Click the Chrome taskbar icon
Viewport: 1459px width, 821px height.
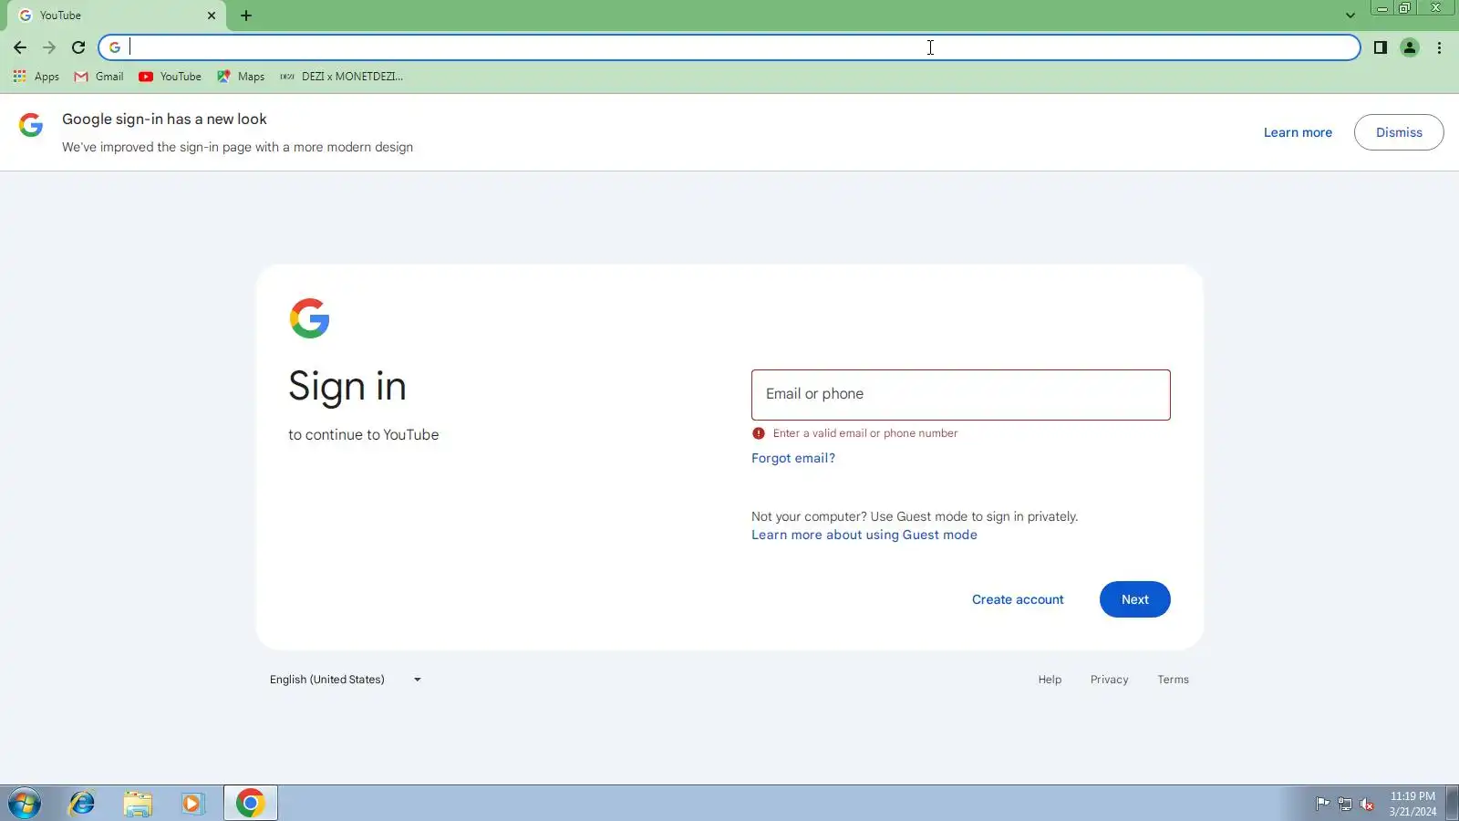(x=250, y=804)
